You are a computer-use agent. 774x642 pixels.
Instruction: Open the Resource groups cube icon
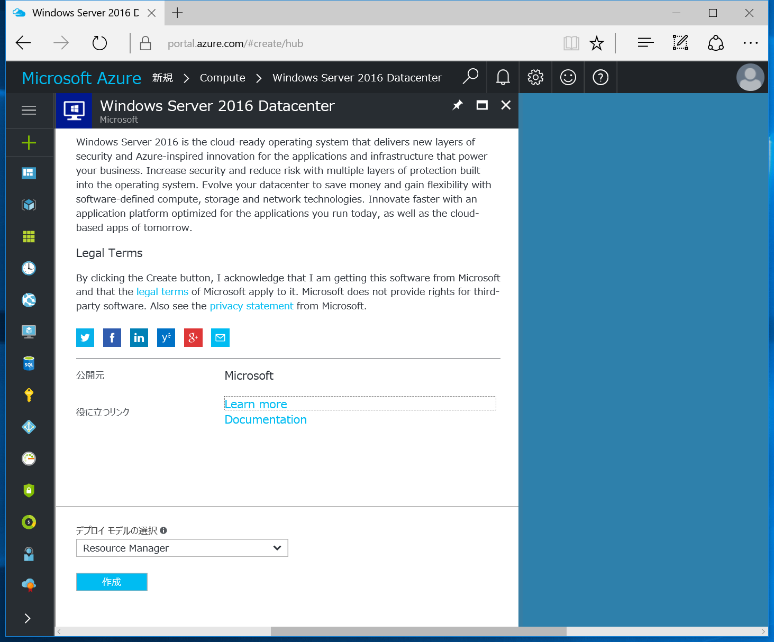tap(29, 205)
